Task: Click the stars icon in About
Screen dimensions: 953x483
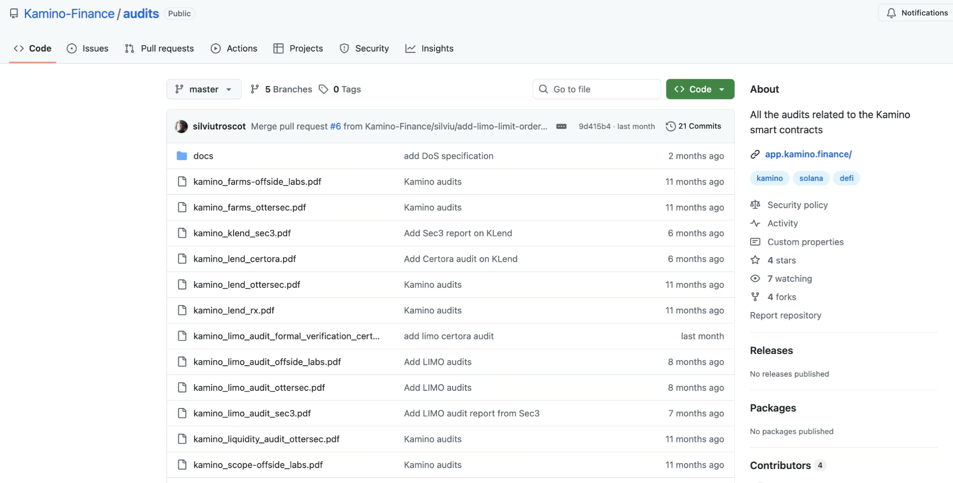Action: click(x=755, y=260)
